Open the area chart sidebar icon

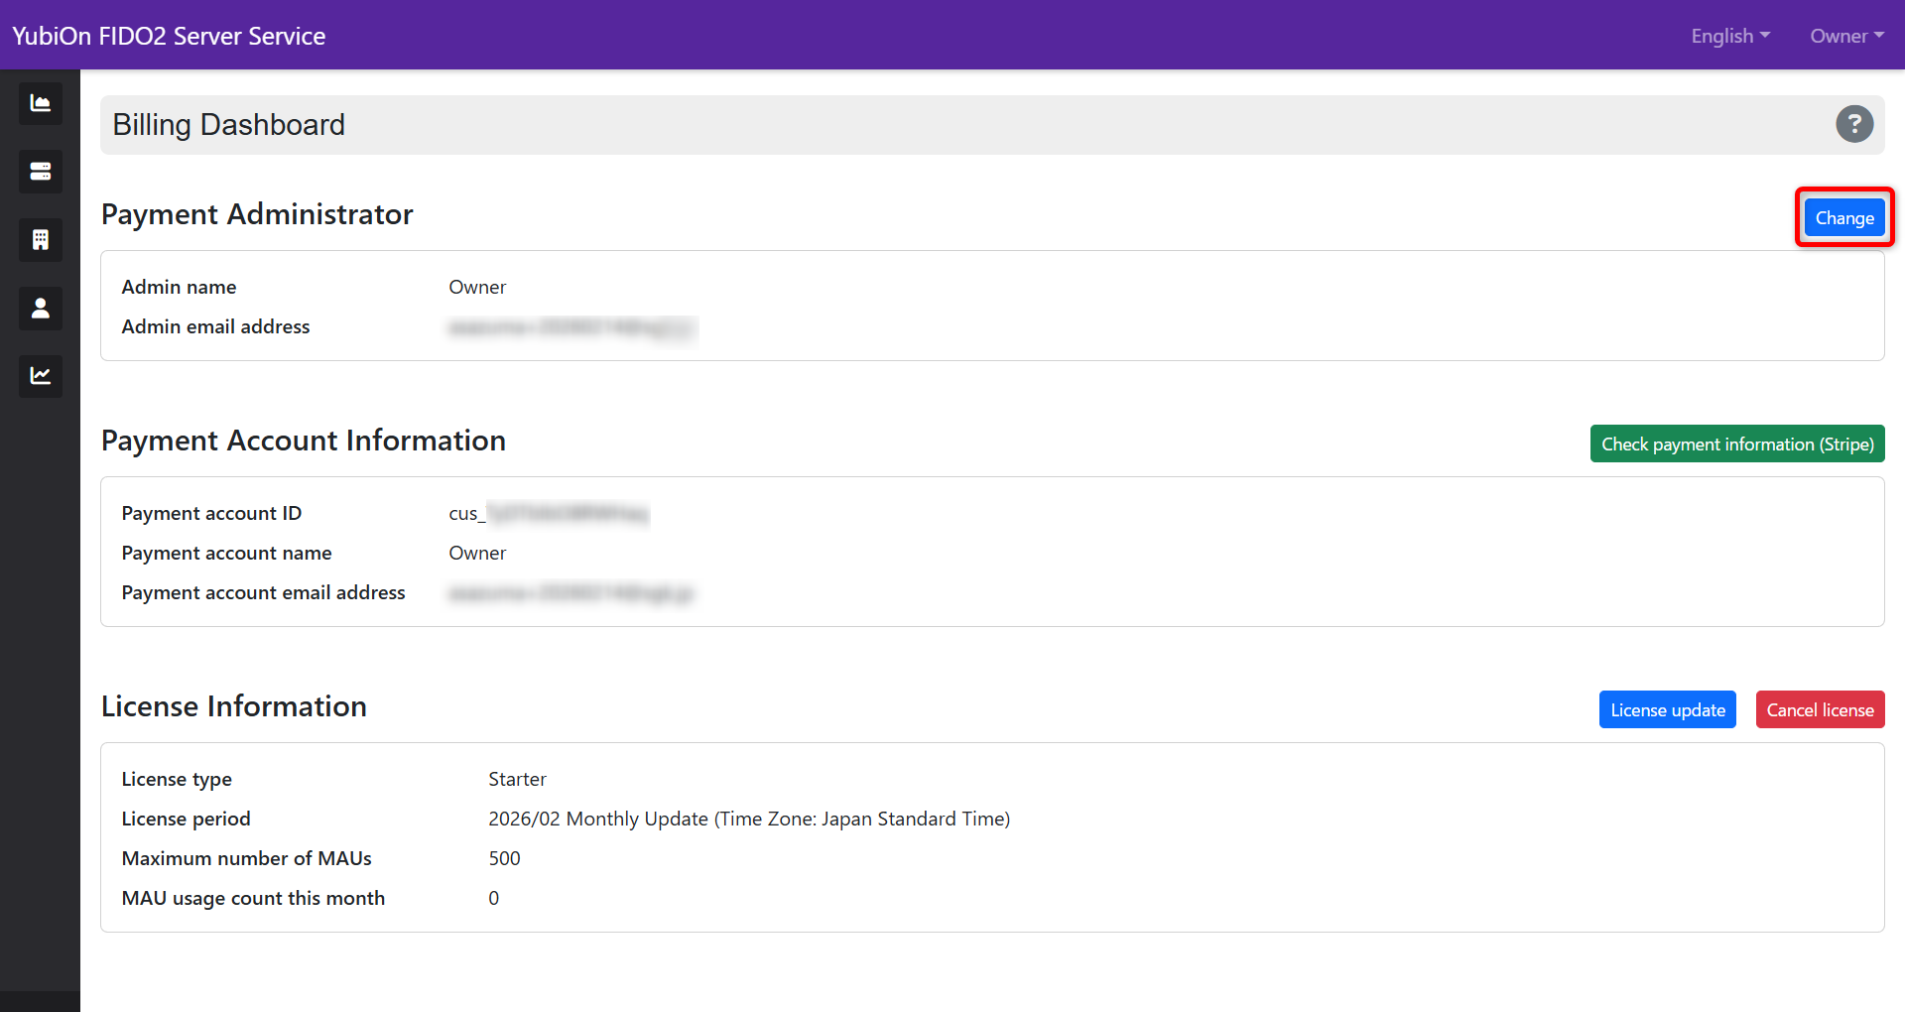41,103
